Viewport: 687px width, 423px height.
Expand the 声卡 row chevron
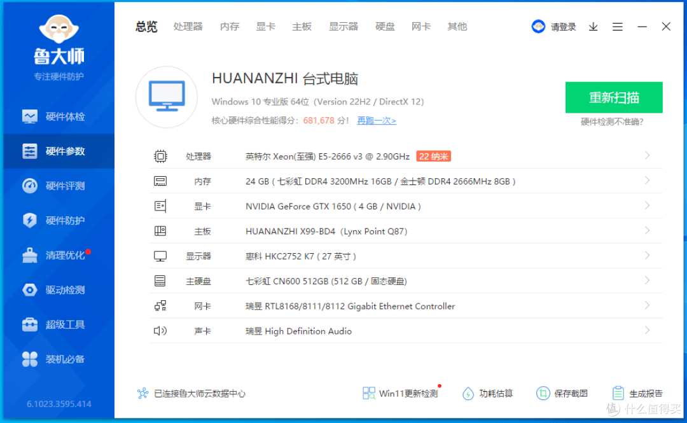tap(647, 331)
